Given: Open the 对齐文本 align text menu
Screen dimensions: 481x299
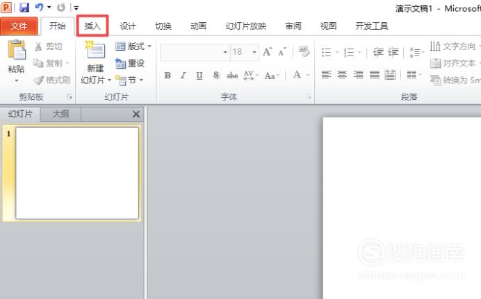Looking at the screenshot, I should (455, 63).
